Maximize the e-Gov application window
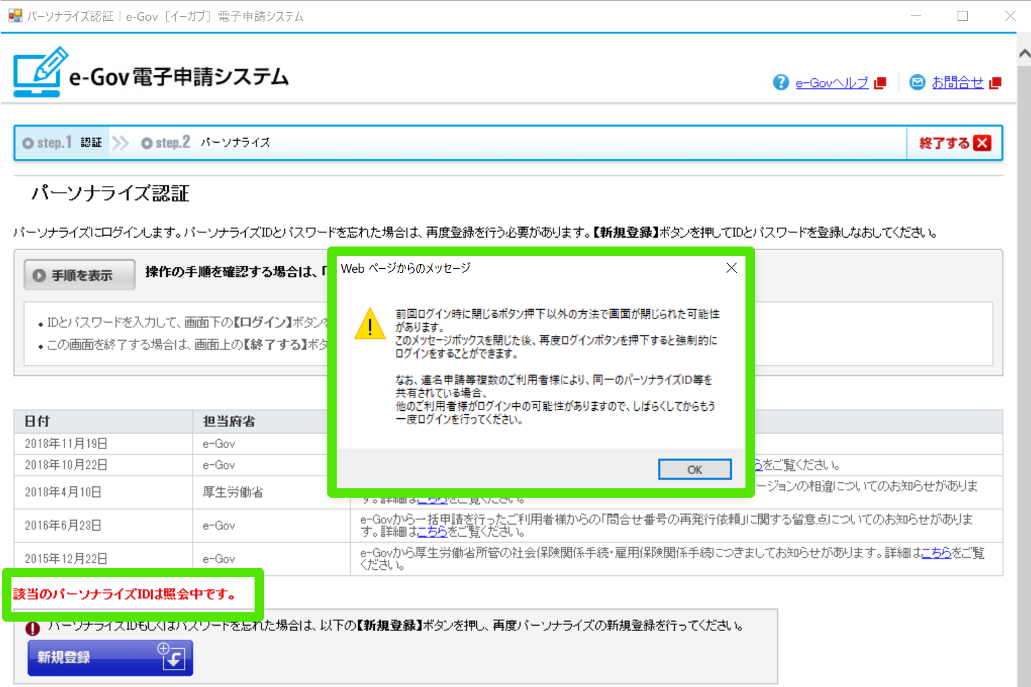 pos(962,15)
